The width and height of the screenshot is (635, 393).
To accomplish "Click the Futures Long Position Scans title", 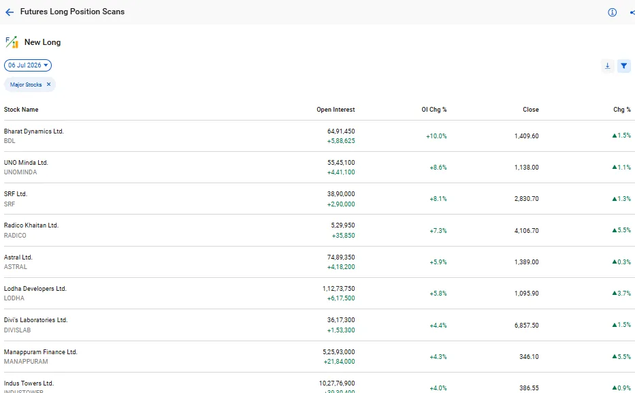I will pyautogui.click(x=73, y=12).
